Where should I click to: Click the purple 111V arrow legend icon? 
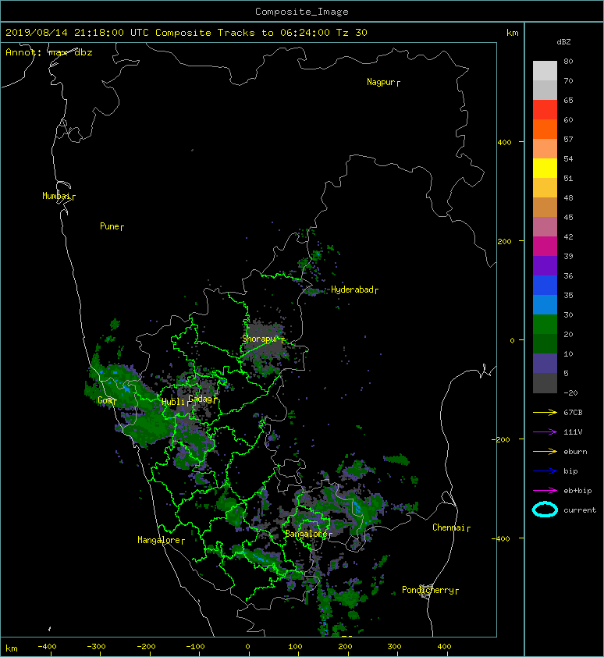coord(545,432)
